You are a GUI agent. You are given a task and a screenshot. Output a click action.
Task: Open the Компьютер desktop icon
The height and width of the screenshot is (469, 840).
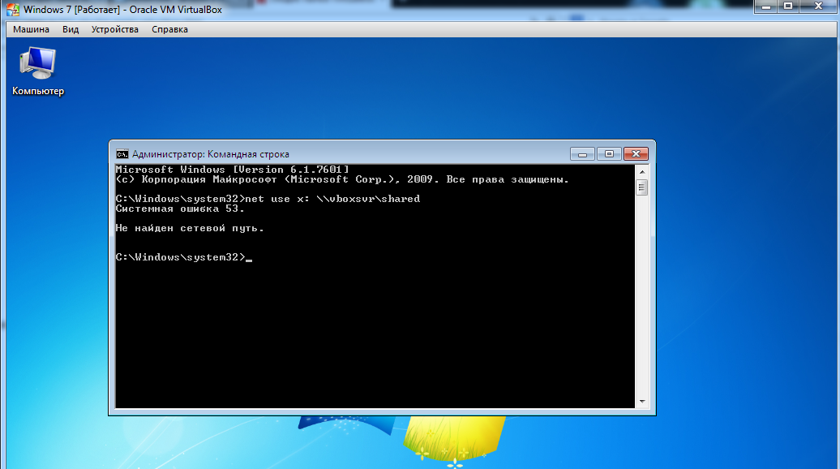pyautogui.click(x=38, y=71)
